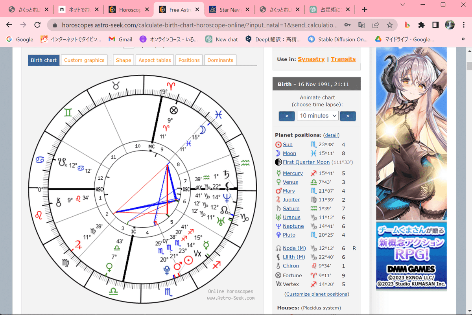Screen dimensions: 472x315
Task: Open the saved password key icon
Action: click(x=347, y=25)
